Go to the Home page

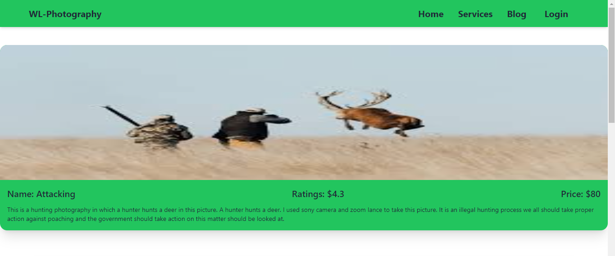point(431,14)
